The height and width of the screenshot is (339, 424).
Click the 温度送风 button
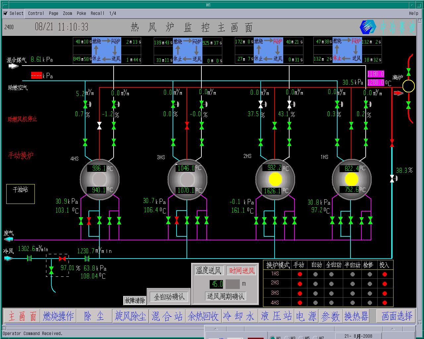click(x=209, y=270)
